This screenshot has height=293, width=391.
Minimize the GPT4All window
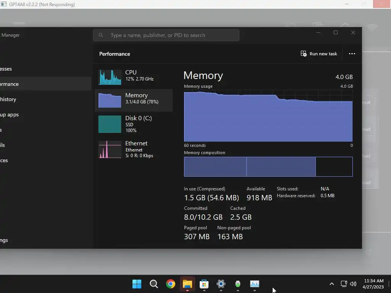point(347,4)
